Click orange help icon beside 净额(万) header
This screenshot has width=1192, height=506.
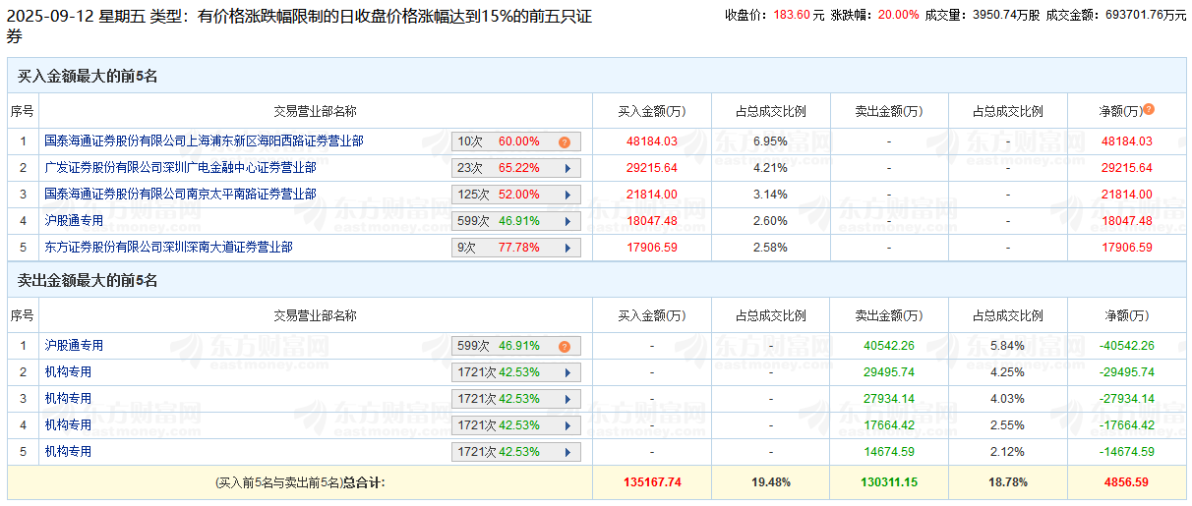tap(1149, 110)
